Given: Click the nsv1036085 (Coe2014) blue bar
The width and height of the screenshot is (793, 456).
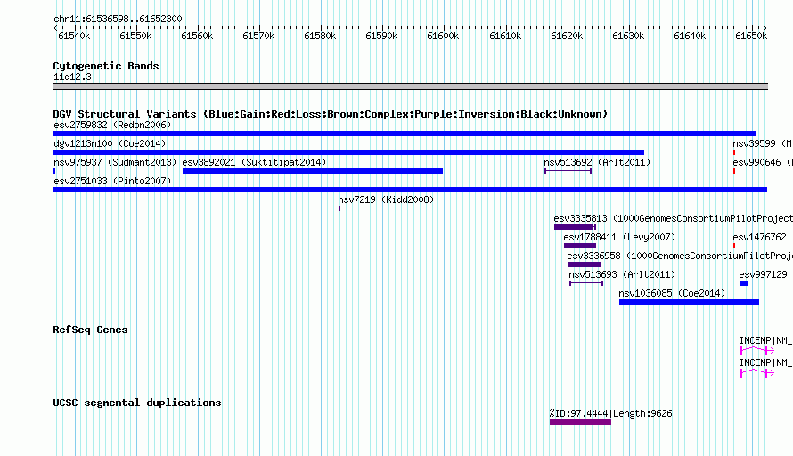Looking at the screenshot, I should click(689, 302).
